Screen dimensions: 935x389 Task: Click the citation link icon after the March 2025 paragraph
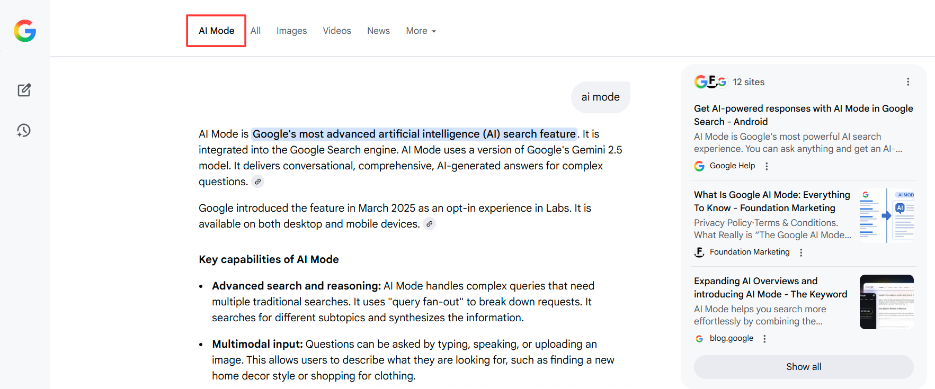(x=429, y=224)
